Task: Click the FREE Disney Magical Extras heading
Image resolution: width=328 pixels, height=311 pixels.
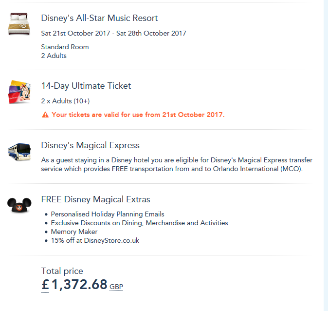Action: pos(95,199)
